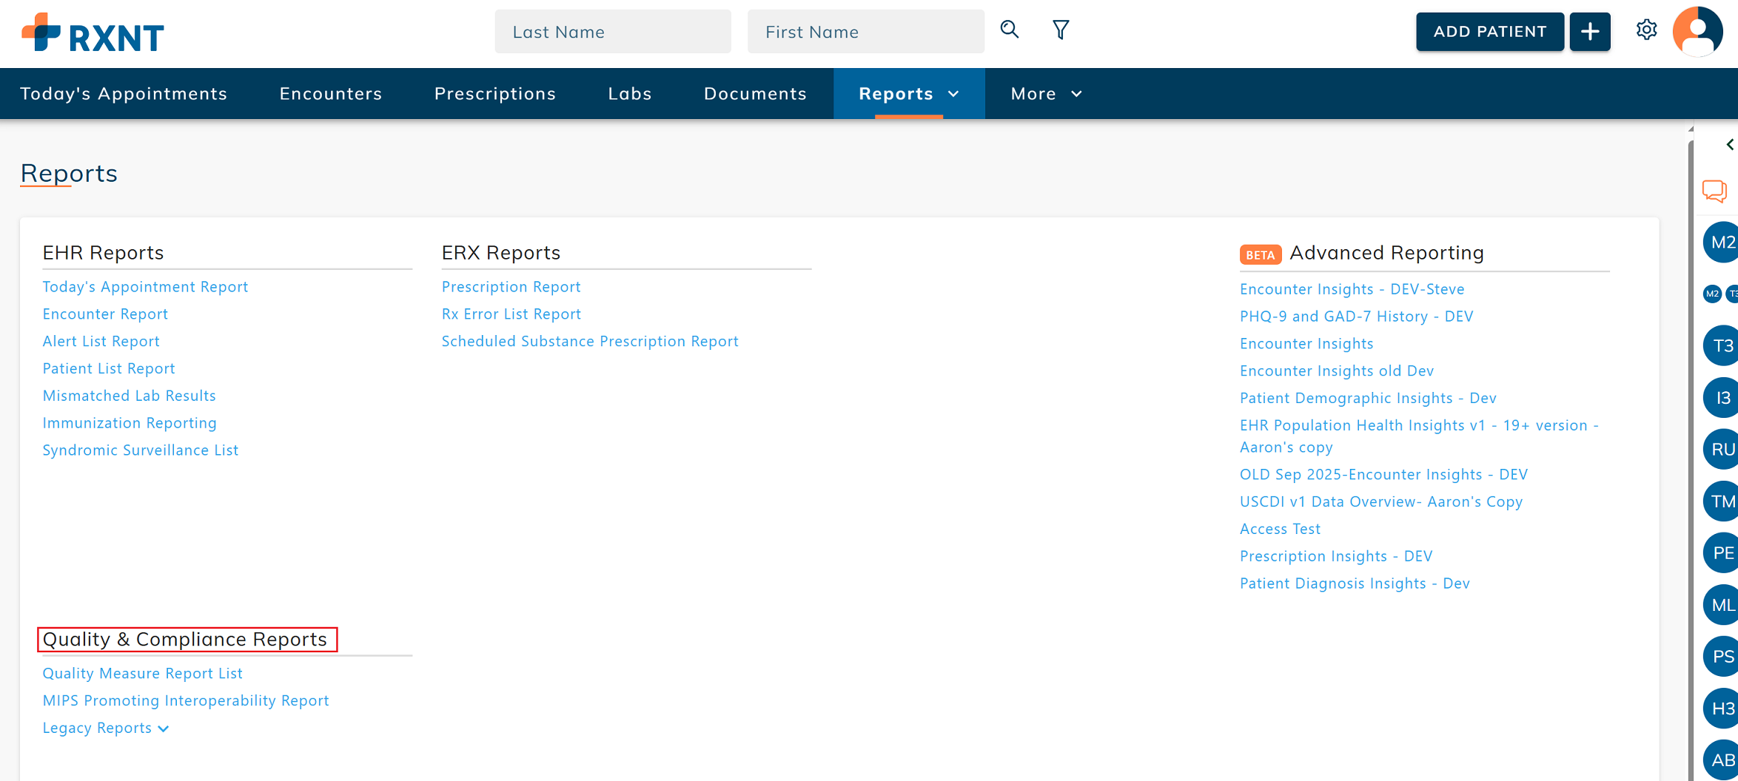The height and width of the screenshot is (781, 1738).
Task: Open Encounter Insights - DEV-Steve
Action: [x=1352, y=289]
